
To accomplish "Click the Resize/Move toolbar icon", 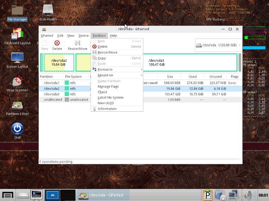I will 78,45.
